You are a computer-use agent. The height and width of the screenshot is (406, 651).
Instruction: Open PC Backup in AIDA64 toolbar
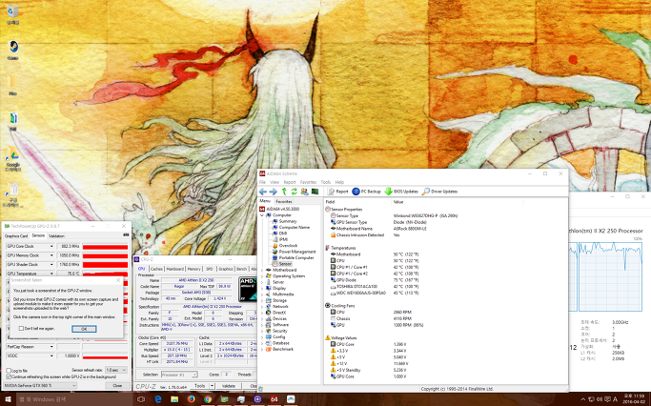pyautogui.click(x=367, y=192)
